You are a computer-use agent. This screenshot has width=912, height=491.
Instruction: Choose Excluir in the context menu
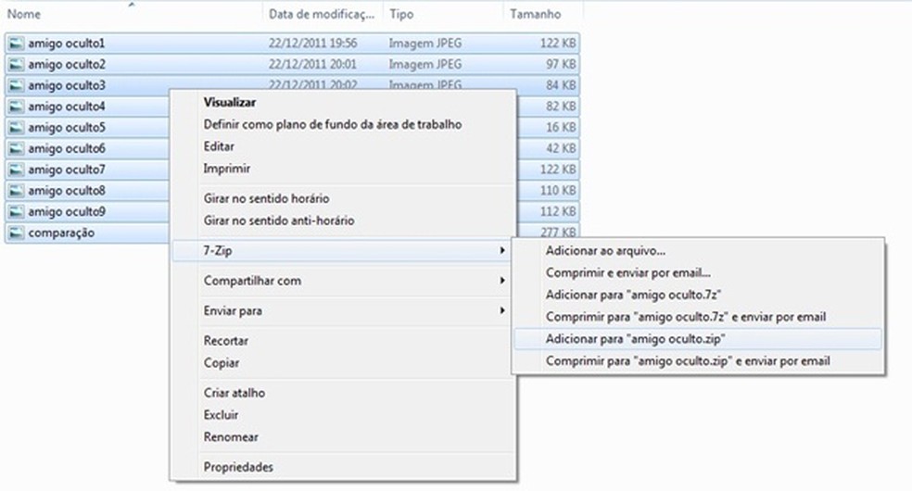tap(221, 415)
